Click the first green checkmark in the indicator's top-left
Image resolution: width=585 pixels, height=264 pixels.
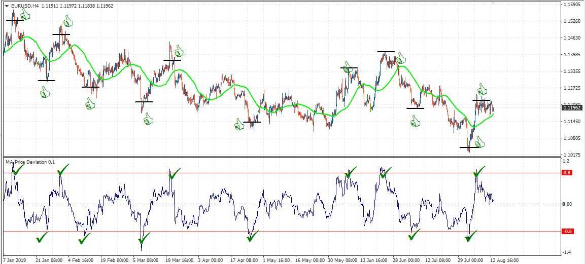(18, 169)
